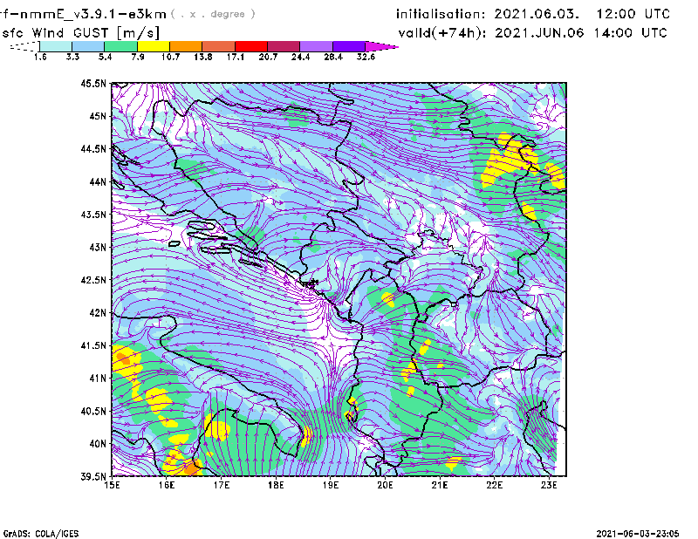Click the light cyan 1.6–3.3 legend swatch
The height and width of the screenshot is (539, 698).
56,46
